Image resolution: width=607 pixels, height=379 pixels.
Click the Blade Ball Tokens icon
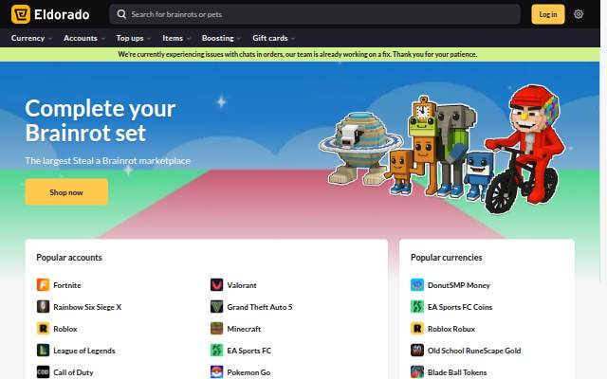pos(417,372)
